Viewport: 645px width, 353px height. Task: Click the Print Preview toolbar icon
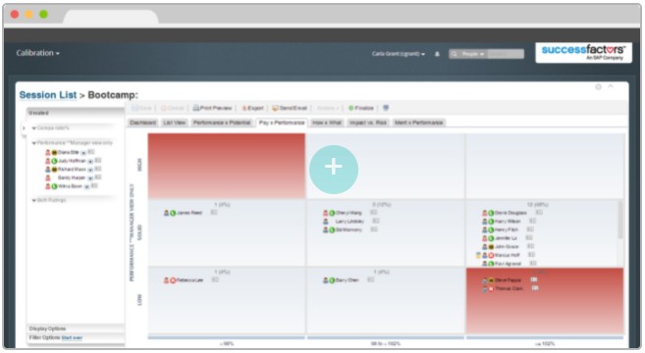coord(196,108)
